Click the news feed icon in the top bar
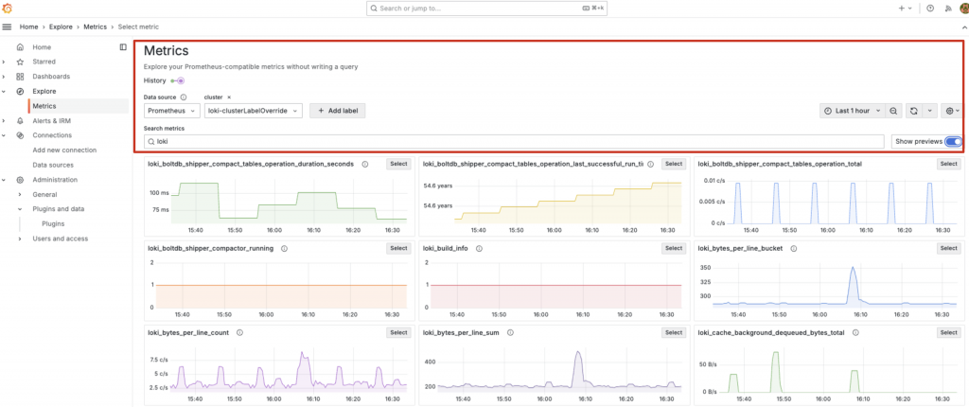The image size is (969, 407). 948,9
